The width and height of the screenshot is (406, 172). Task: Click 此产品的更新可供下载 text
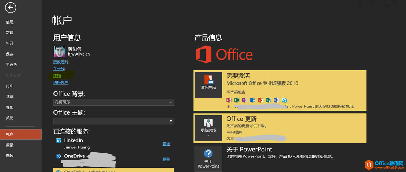tap(247, 126)
